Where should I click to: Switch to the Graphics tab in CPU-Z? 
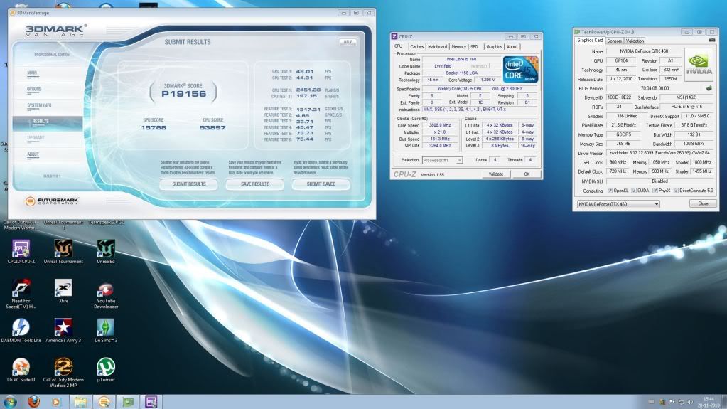pos(494,46)
